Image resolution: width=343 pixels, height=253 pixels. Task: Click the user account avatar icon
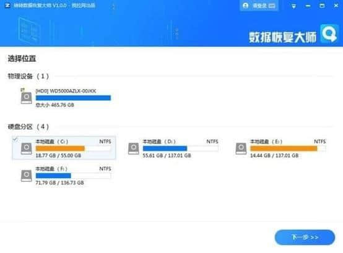click(245, 6)
